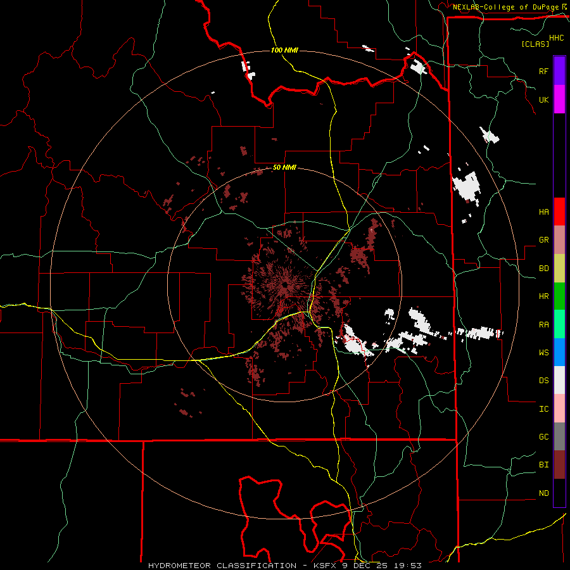
Task: Click the '50 NMI' range ring label
Action: pyautogui.click(x=284, y=167)
